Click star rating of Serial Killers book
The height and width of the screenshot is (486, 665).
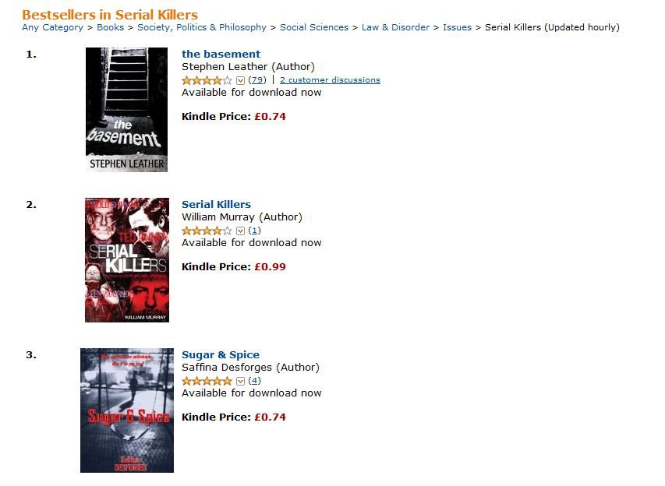pyautogui.click(x=207, y=231)
